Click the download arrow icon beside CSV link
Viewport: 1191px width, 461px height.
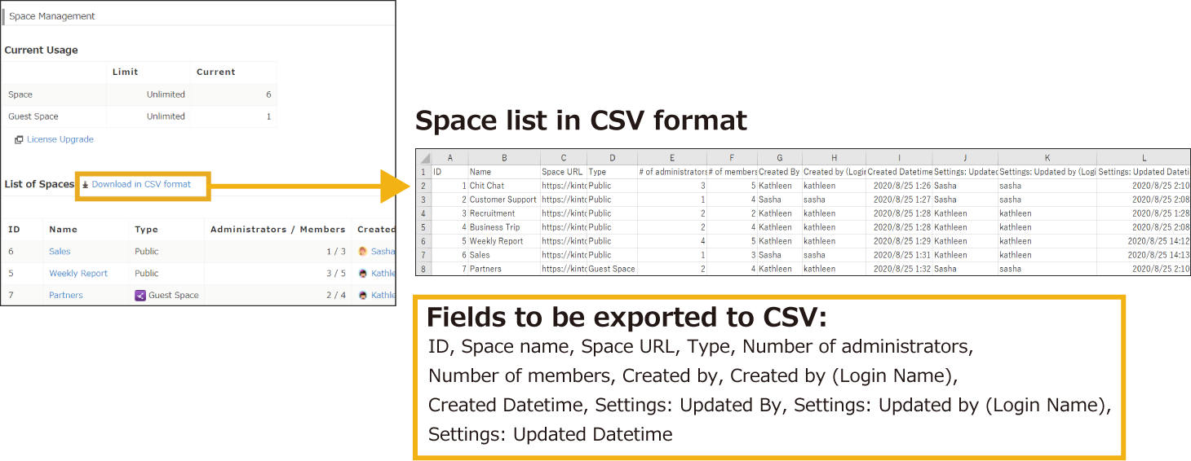click(85, 185)
